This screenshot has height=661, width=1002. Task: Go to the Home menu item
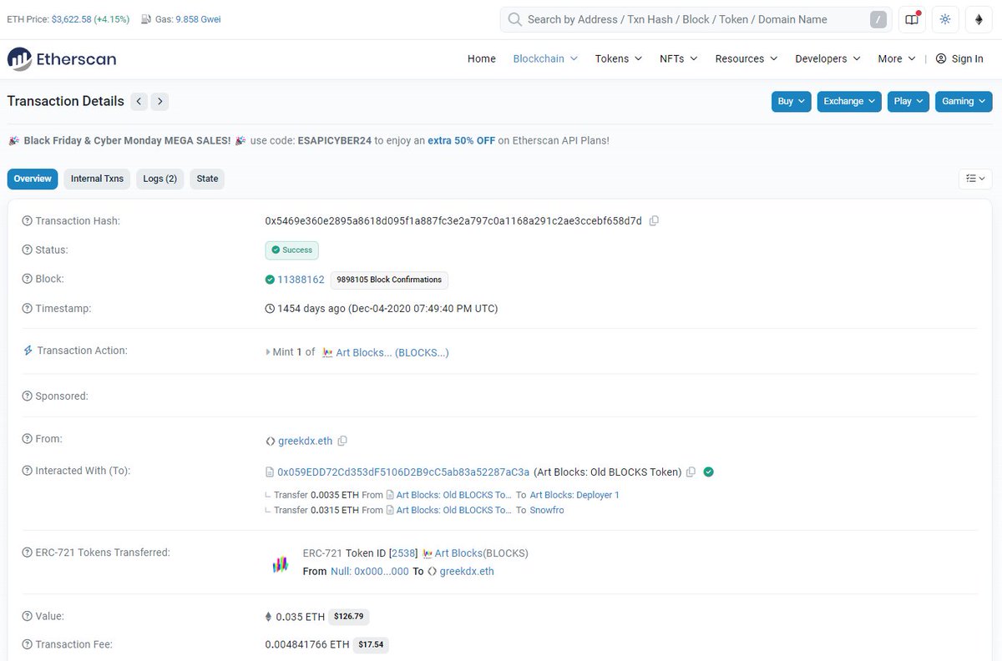click(482, 58)
